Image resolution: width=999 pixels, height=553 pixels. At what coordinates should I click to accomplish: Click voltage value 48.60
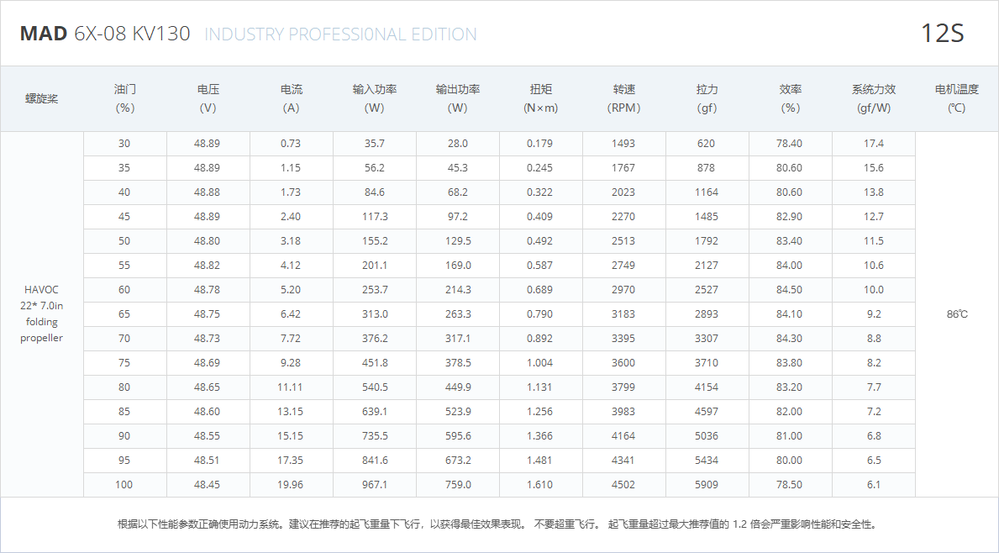pos(207,412)
